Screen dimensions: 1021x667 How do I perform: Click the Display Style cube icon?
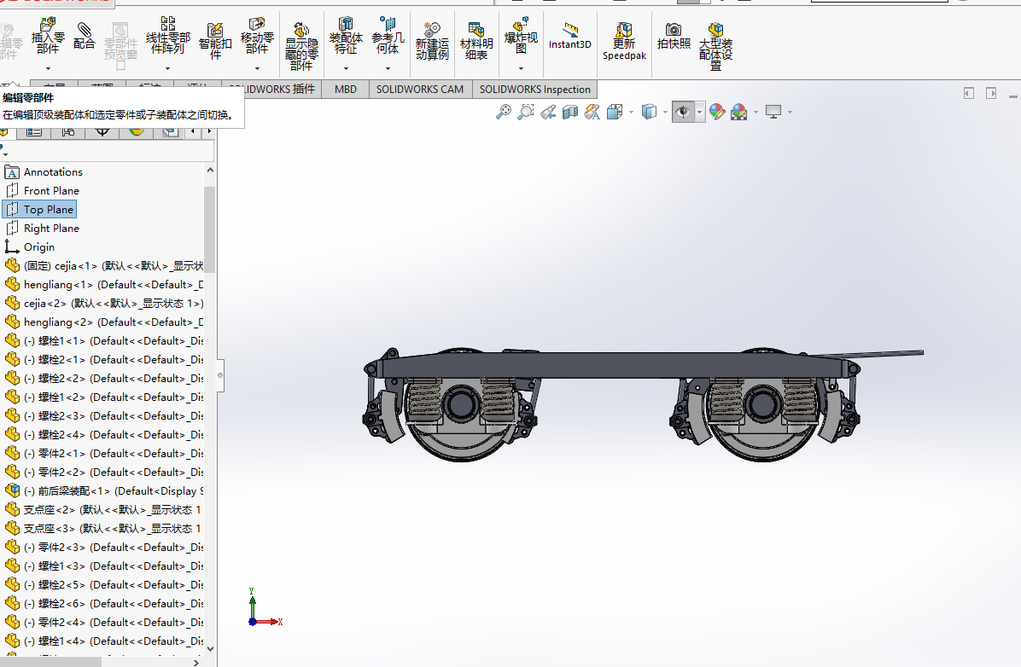click(649, 112)
